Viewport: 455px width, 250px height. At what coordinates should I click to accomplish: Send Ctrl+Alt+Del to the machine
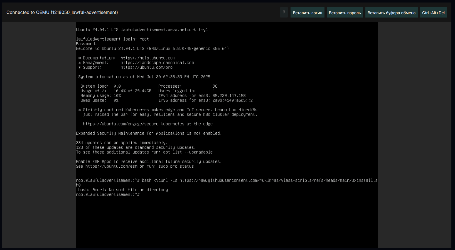tap(433, 13)
